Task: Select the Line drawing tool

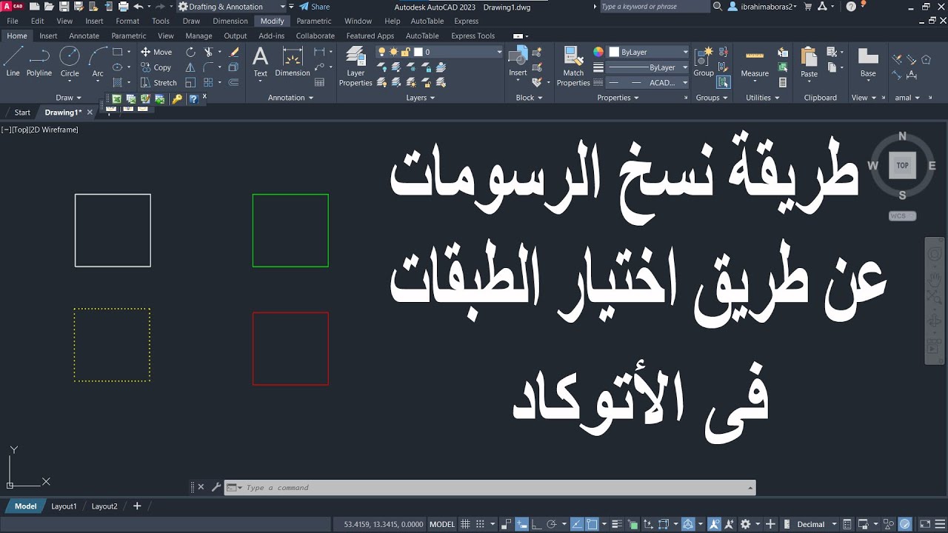Action: coord(13,61)
